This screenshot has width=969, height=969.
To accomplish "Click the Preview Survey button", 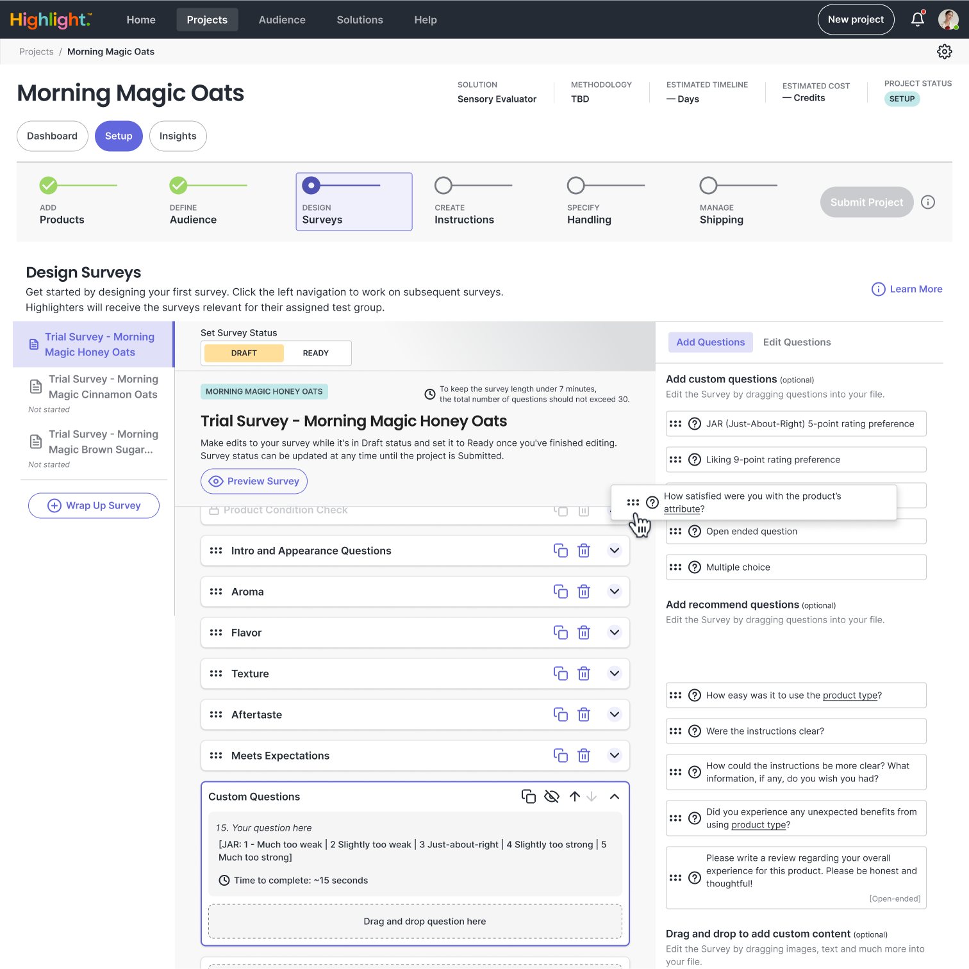I will [254, 482].
